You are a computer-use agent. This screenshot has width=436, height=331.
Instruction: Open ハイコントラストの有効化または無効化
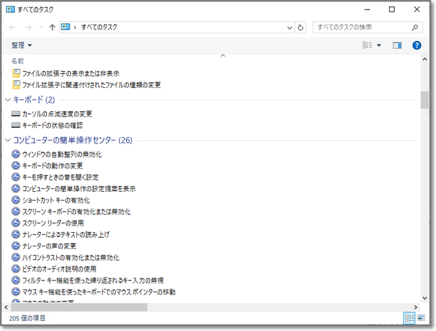70,257
